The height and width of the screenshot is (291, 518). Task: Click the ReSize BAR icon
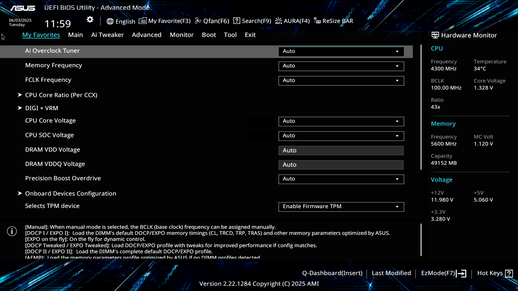point(317,21)
